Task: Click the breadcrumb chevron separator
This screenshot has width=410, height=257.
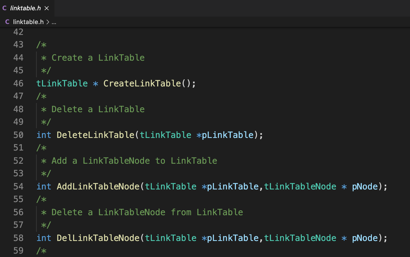Action: pos(48,22)
